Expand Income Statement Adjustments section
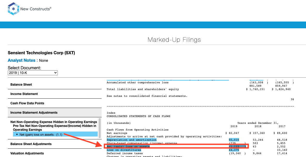This screenshot has height=157, width=306. coord(55,113)
